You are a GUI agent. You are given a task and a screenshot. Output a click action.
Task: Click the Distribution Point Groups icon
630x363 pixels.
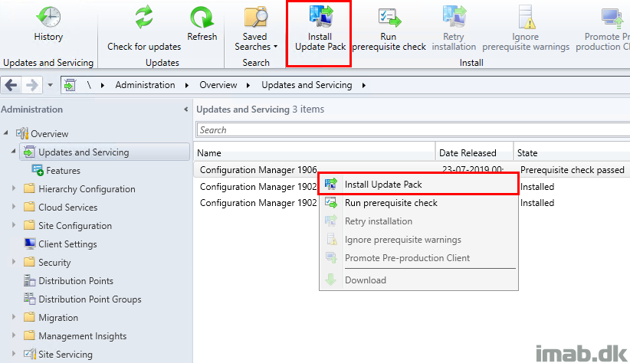click(29, 299)
